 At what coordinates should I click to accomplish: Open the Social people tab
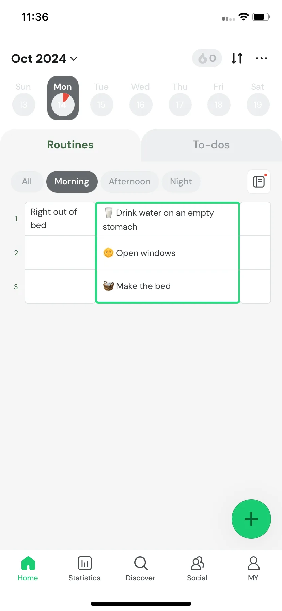point(197,569)
